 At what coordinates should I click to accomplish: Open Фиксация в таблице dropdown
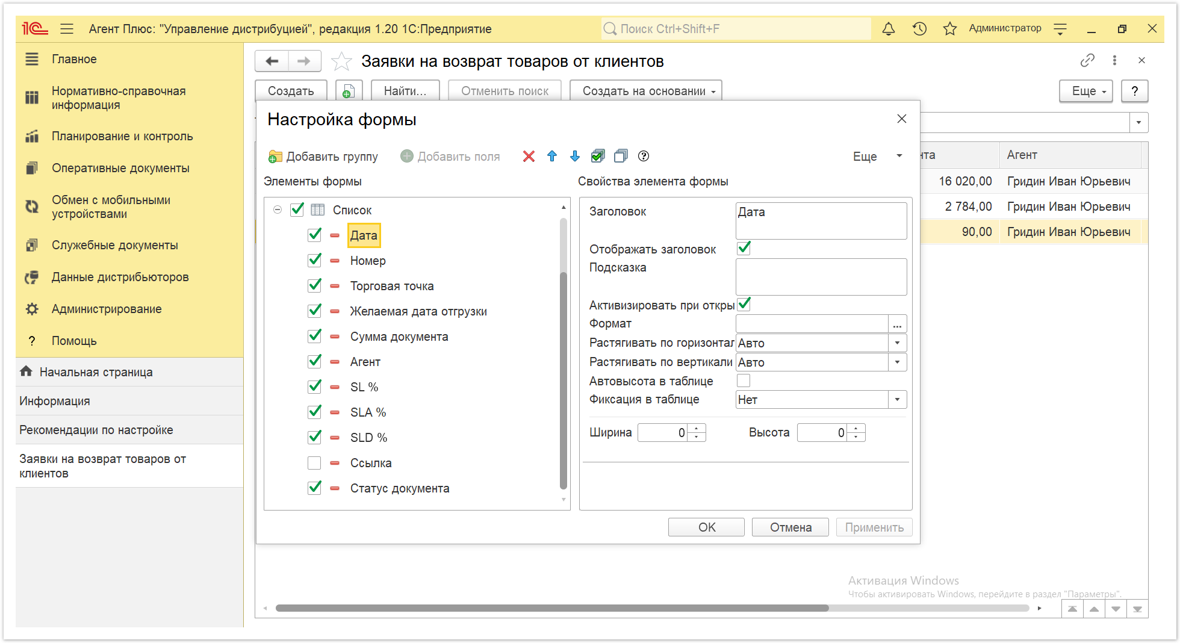click(x=897, y=400)
